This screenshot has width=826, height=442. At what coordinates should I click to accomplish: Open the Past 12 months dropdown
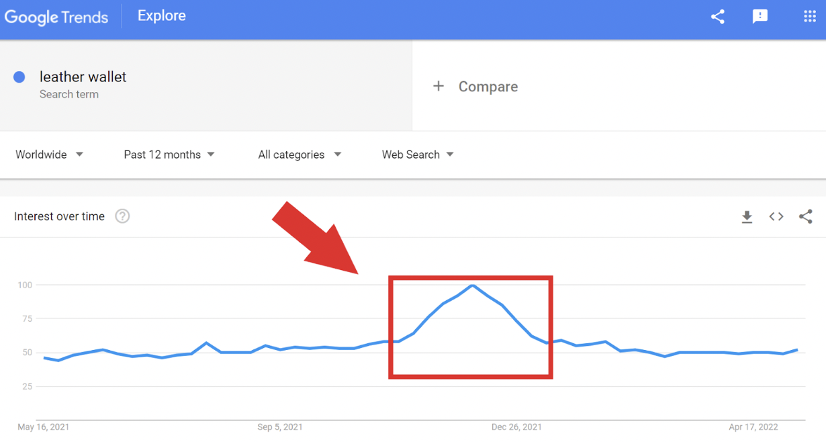click(169, 154)
